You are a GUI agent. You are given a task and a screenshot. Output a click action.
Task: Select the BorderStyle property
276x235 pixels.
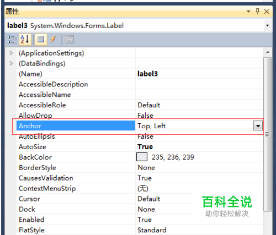tap(38, 168)
